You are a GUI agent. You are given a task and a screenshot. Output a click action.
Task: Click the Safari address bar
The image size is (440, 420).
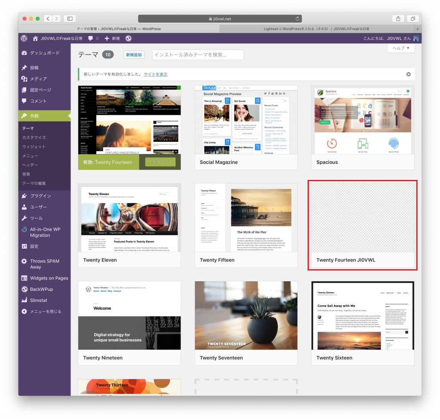click(220, 19)
